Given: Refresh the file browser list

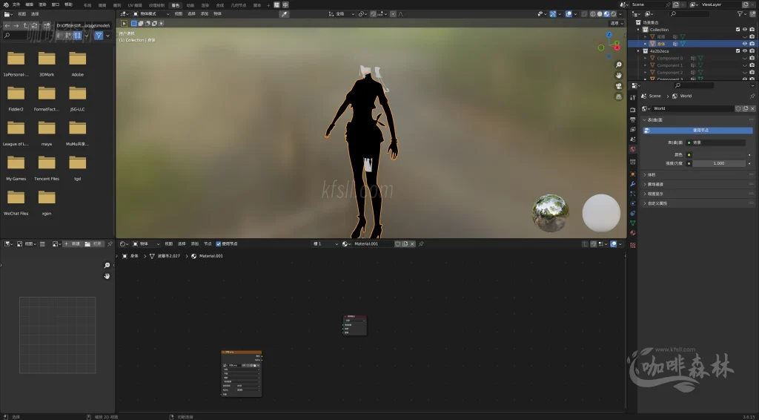Looking at the screenshot, I should point(35,26).
